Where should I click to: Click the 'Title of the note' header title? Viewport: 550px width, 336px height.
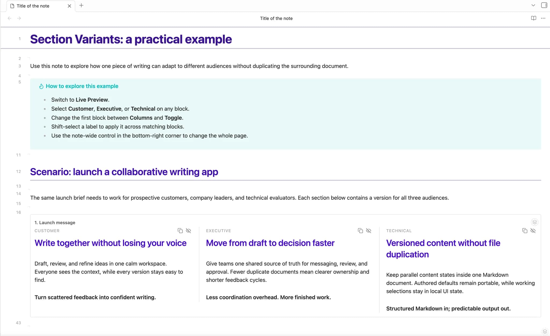click(276, 18)
